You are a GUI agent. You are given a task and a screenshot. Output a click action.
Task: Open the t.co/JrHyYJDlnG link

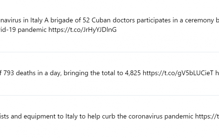(x=82, y=30)
